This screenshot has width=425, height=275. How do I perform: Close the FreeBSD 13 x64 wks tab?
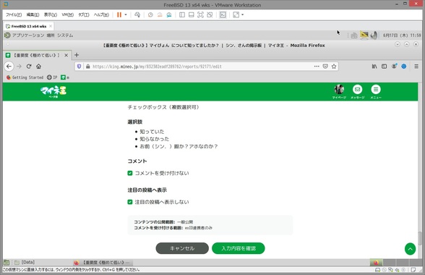coord(51,26)
